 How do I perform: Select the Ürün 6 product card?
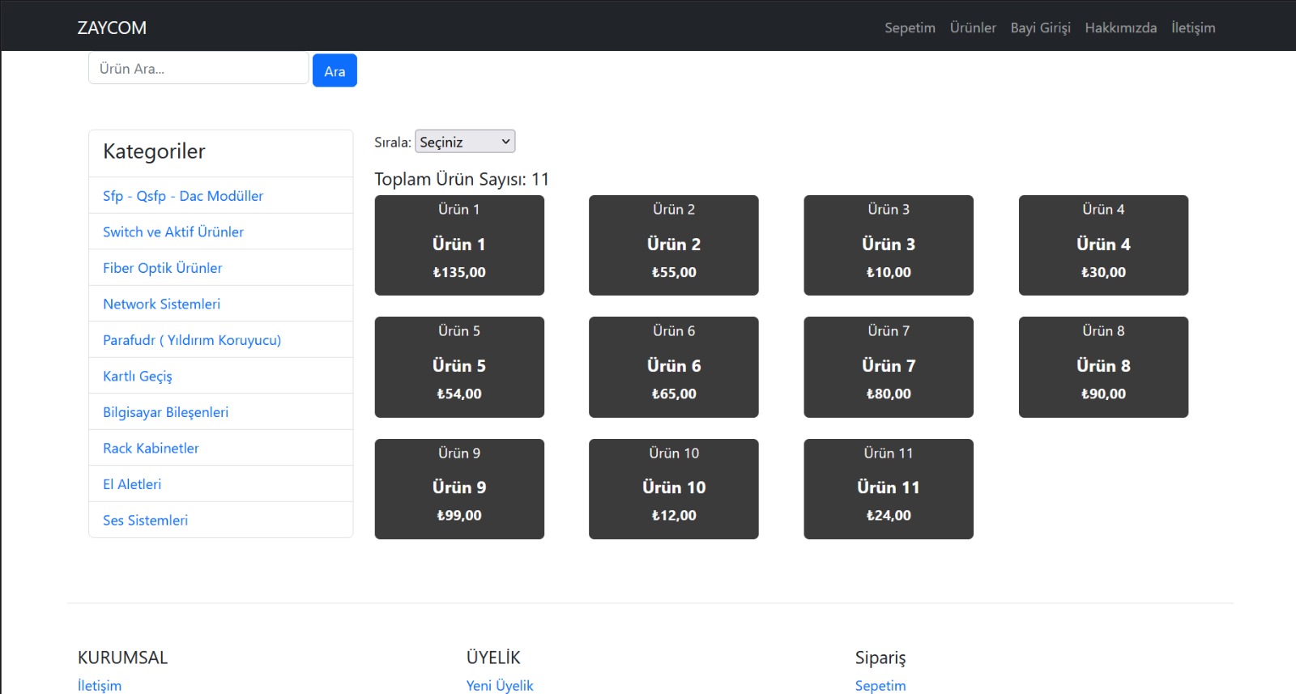(x=674, y=366)
